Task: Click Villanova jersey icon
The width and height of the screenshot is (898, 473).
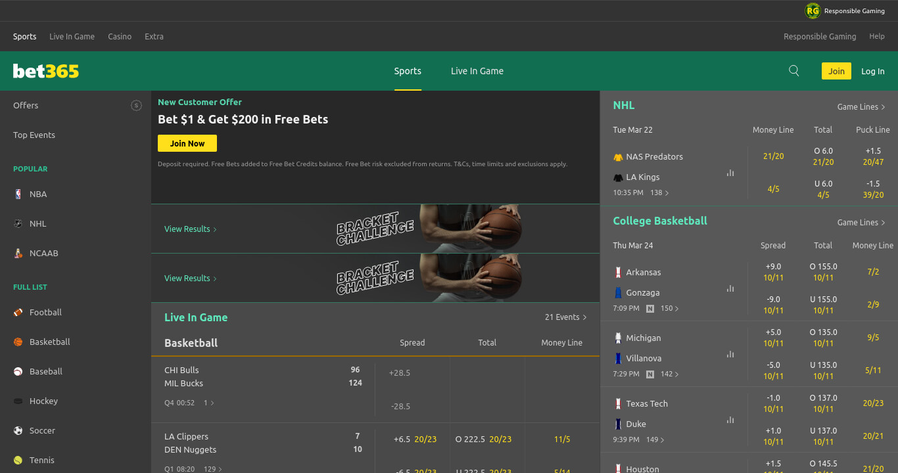Action: tap(618, 358)
